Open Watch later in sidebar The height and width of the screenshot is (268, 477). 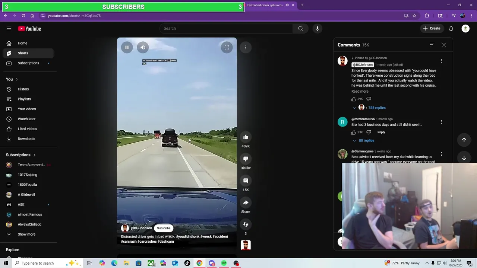coord(28,119)
